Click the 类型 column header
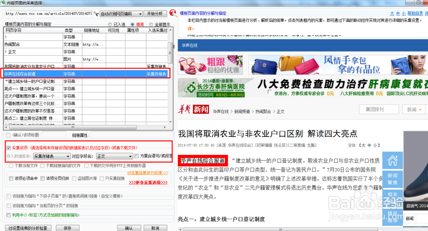 [x=72, y=30]
